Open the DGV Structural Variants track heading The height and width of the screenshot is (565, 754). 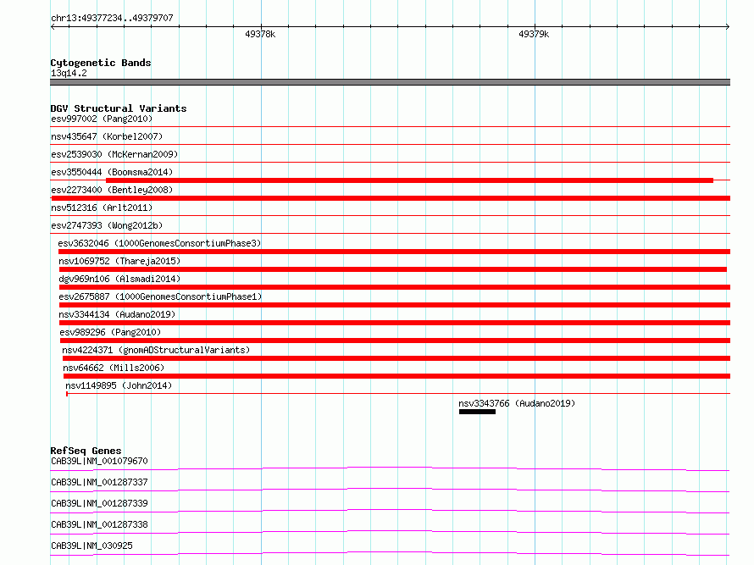coord(119,108)
